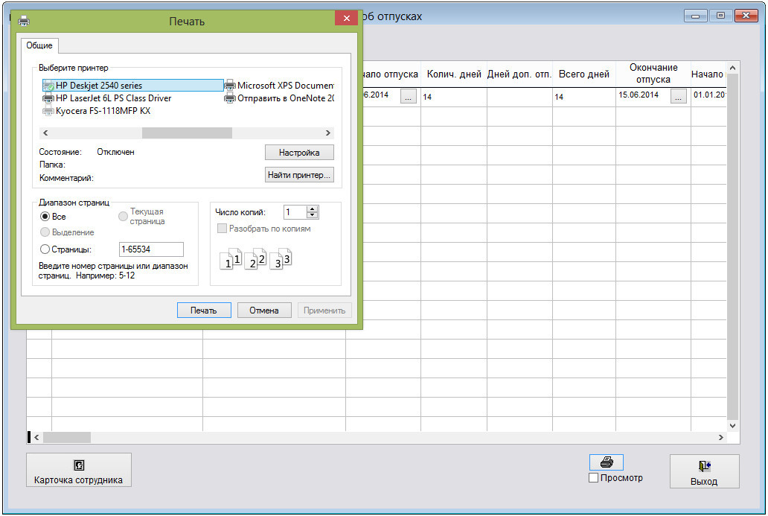Select HP LaserJet 6L PS Class Driver
This screenshot has height=516, width=768.
tap(113, 98)
